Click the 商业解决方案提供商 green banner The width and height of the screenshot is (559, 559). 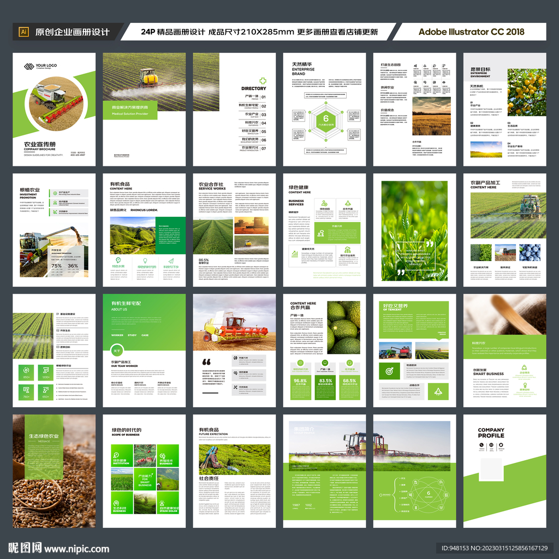(x=130, y=110)
